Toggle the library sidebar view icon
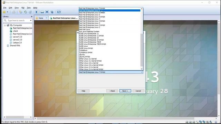Viewport: 221px width, 124px height. coord(37,12)
